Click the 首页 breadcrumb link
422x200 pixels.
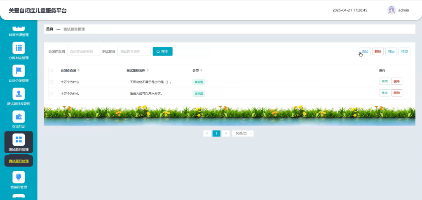49,29
